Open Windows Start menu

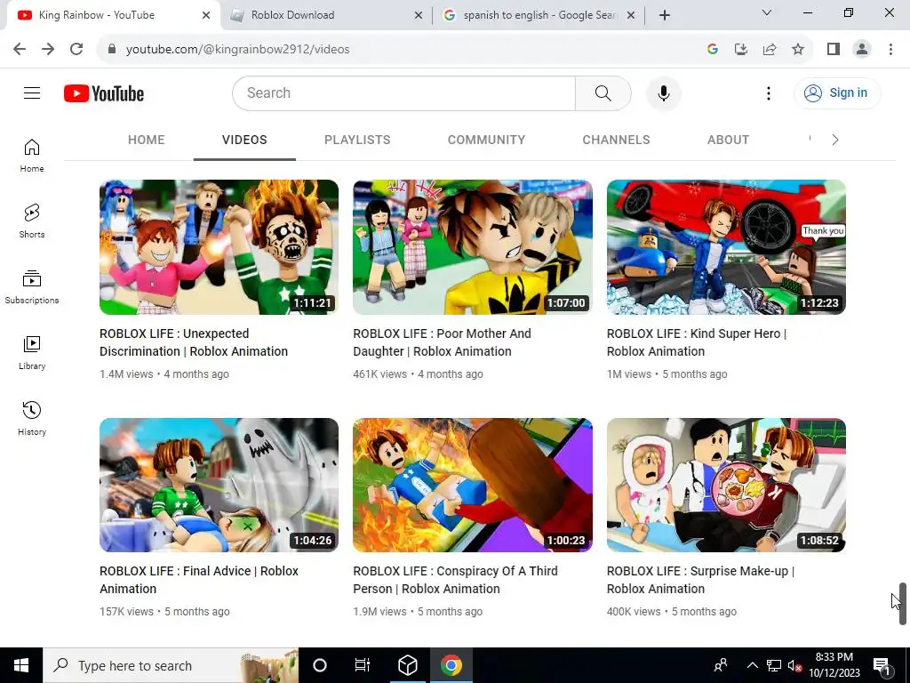21,665
